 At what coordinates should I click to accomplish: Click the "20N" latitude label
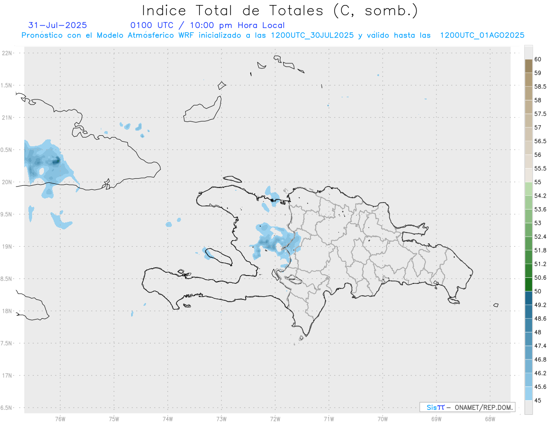(6, 182)
